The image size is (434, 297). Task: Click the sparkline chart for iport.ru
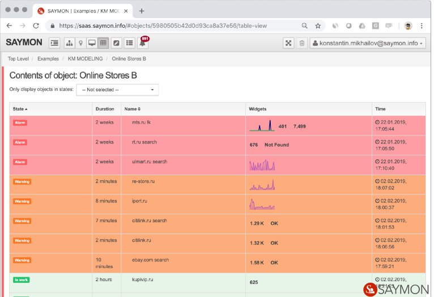point(262,204)
